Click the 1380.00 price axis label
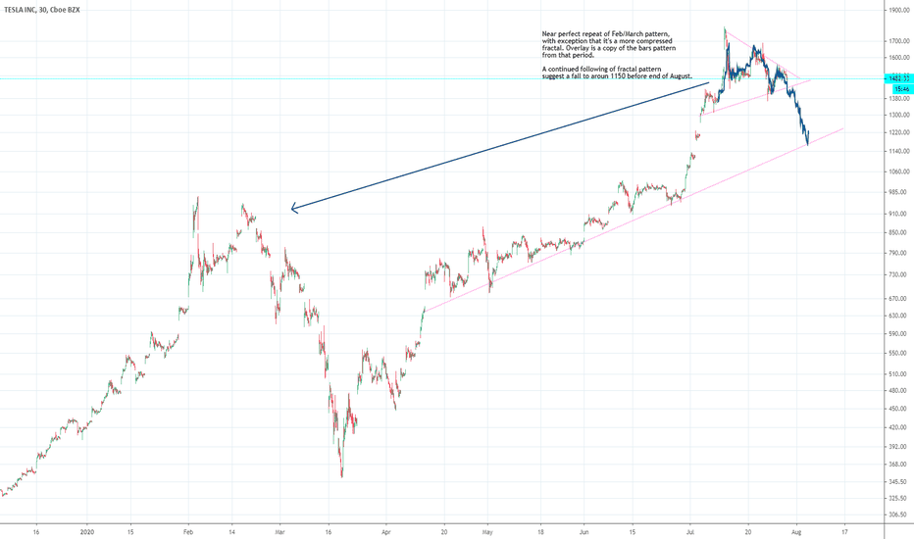Image resolution: width=914 pixels, height=539 pixels. (900, 99)
